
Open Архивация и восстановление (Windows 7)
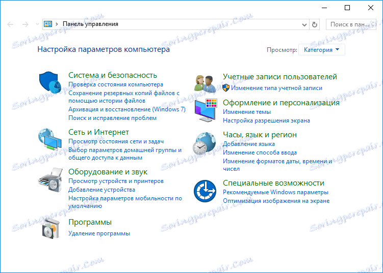point(127,109)
